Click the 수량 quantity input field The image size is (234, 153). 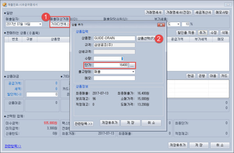(x=109, y=58)
